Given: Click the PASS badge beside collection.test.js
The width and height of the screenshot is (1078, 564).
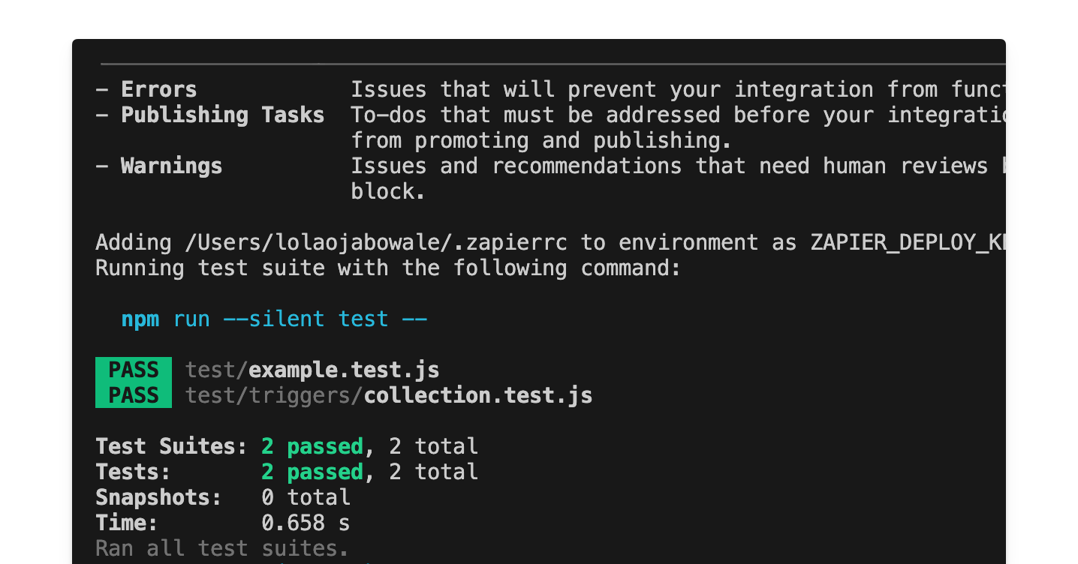Looking at the screenshot, I should coord(134,395).
